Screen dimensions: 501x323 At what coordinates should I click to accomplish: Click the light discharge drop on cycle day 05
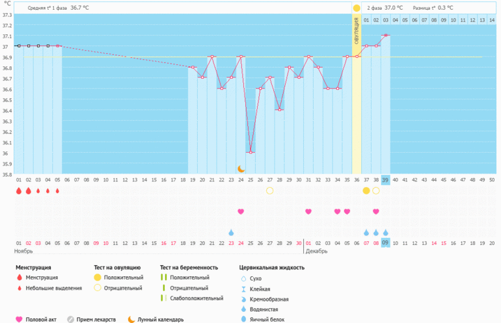point(57,190)
